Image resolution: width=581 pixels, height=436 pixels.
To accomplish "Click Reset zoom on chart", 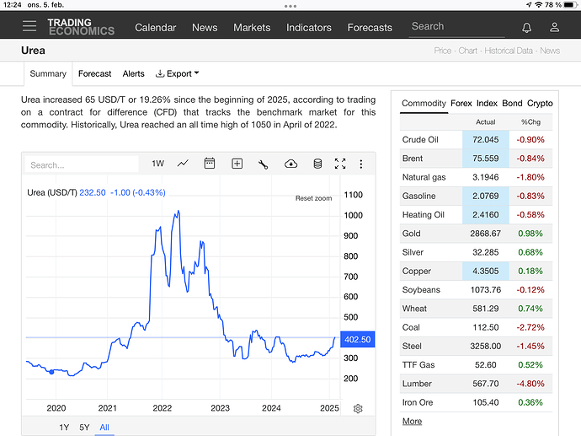I will pos(313,198).
